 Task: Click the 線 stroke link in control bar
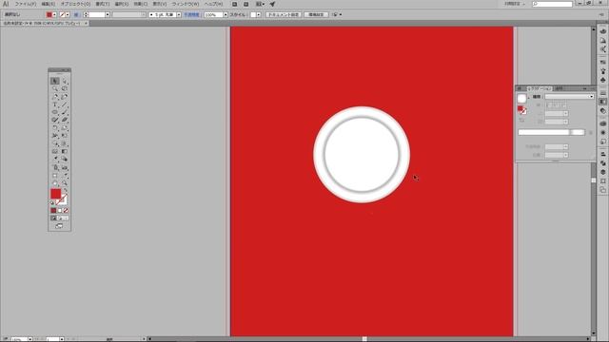click(76, 15)
